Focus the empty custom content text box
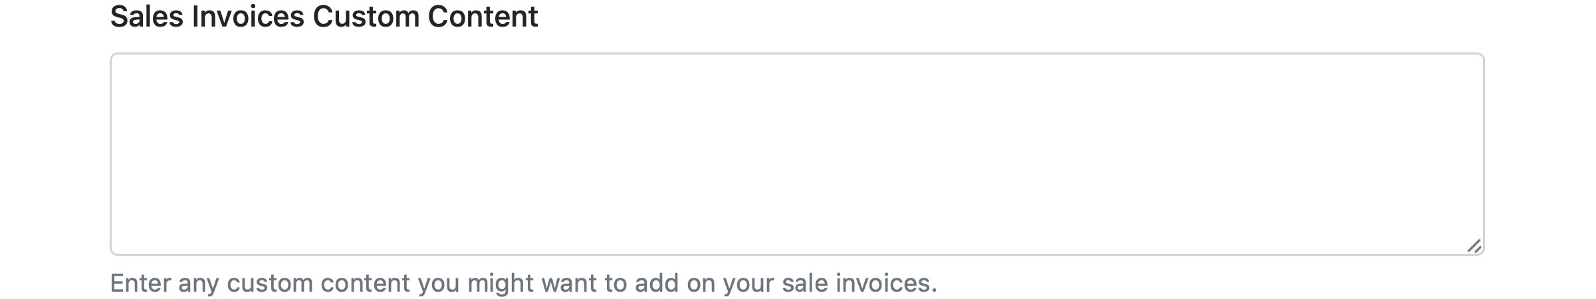 (796, 154)
